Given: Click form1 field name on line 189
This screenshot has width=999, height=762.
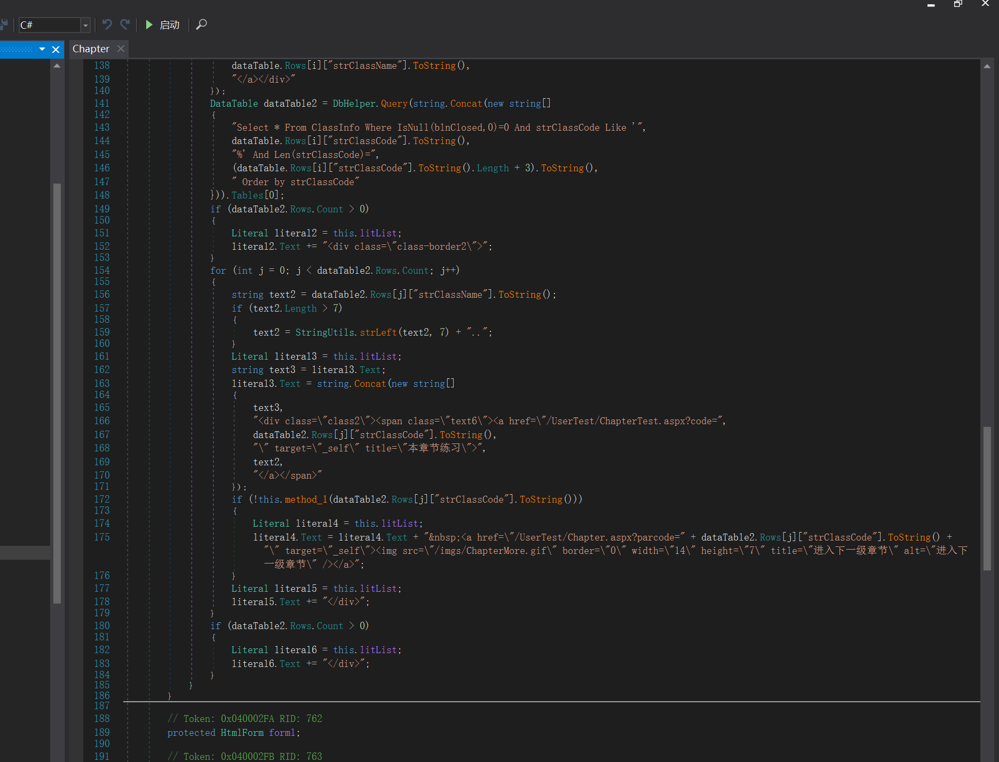Looking at the screenshot, I should (x=282, y=733).
